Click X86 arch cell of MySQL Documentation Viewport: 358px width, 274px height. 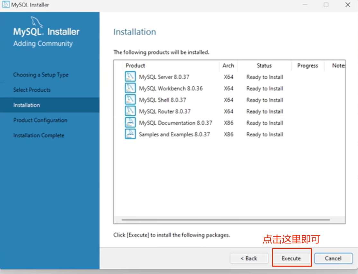(228, 123)
